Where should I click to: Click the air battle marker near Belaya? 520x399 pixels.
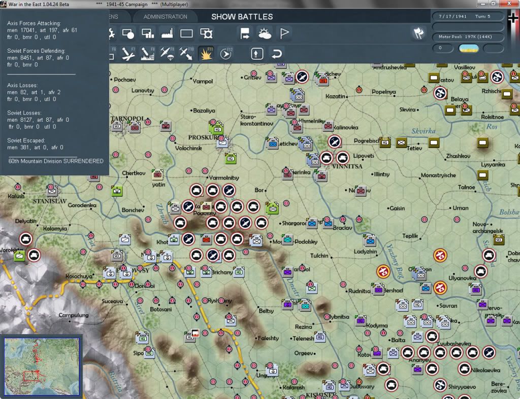tap(440, 93)
